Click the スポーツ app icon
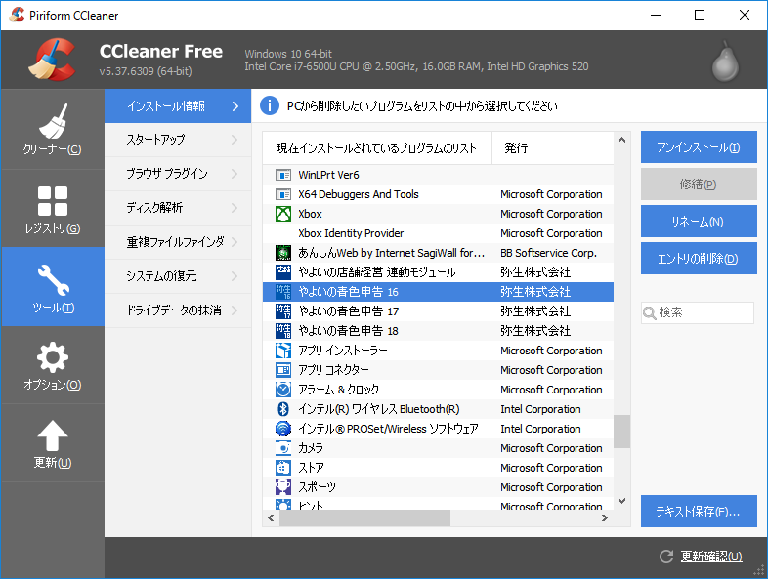768x579 pixels. click(283, 487)
